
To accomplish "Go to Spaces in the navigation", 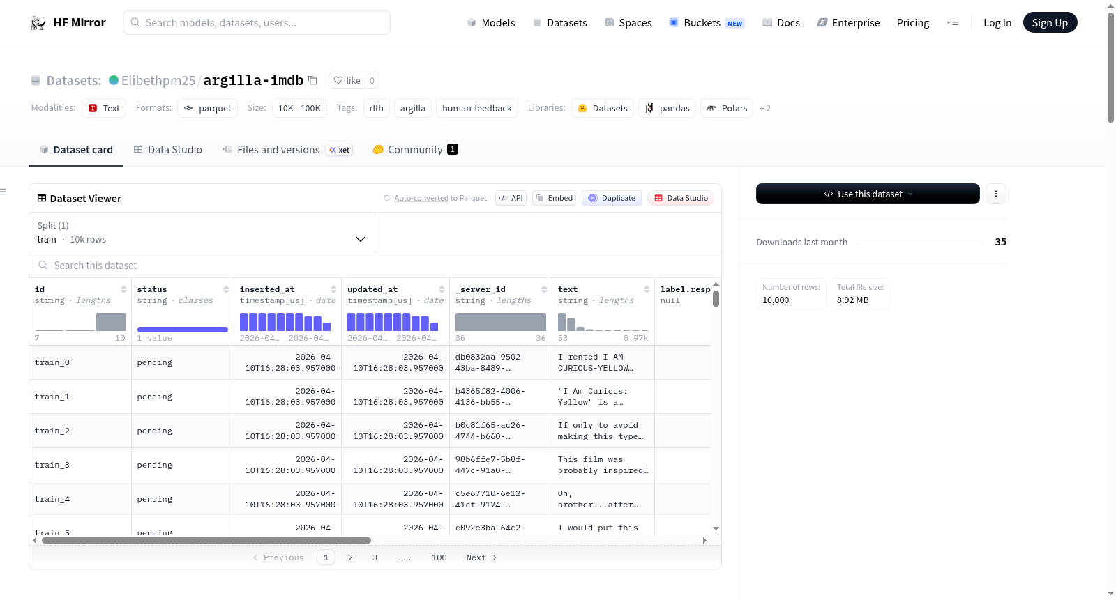I will pyautogui.click(x=628, y=23).
